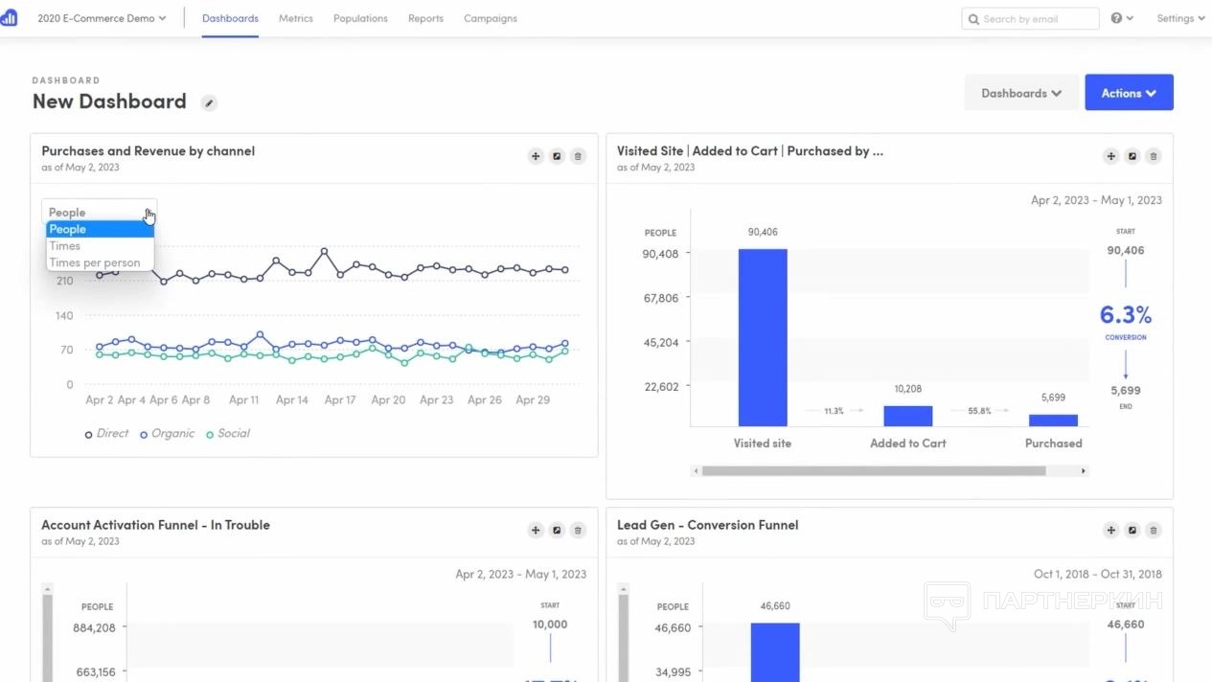Click the blue Actions button
The width and height of the screenshot is (1212, 682).
point(1129,93)
